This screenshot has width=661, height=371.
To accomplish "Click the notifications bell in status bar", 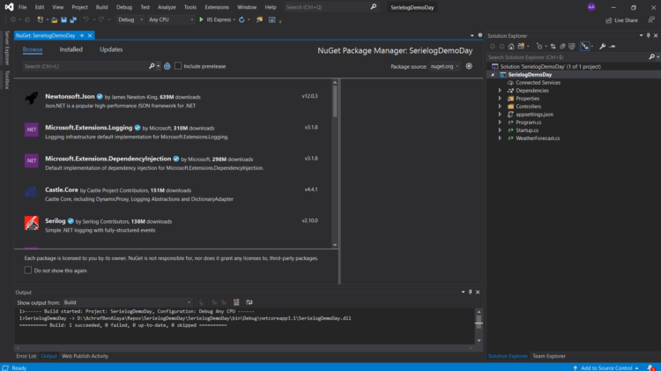I will [651, 368].
